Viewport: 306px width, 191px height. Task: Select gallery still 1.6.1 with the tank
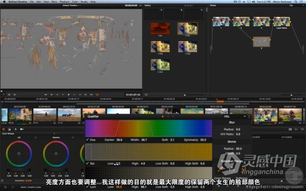160,28
